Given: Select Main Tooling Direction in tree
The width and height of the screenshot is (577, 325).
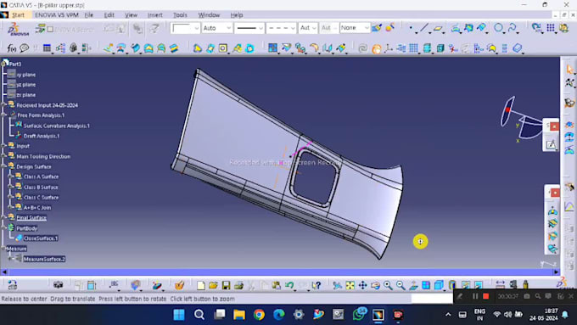Looking at the screenshot, I should coord(43,156).
